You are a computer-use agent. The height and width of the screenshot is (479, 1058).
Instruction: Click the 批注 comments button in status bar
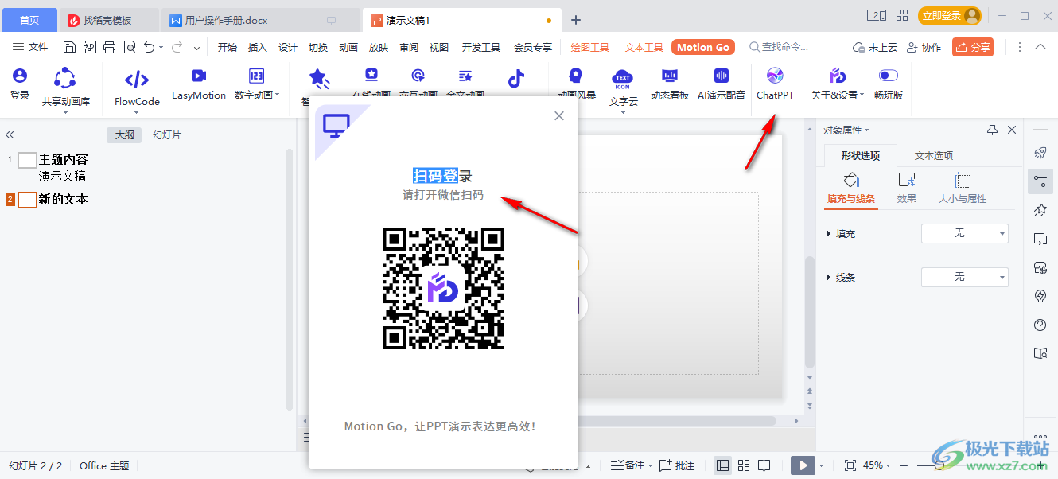click(678, 465)
